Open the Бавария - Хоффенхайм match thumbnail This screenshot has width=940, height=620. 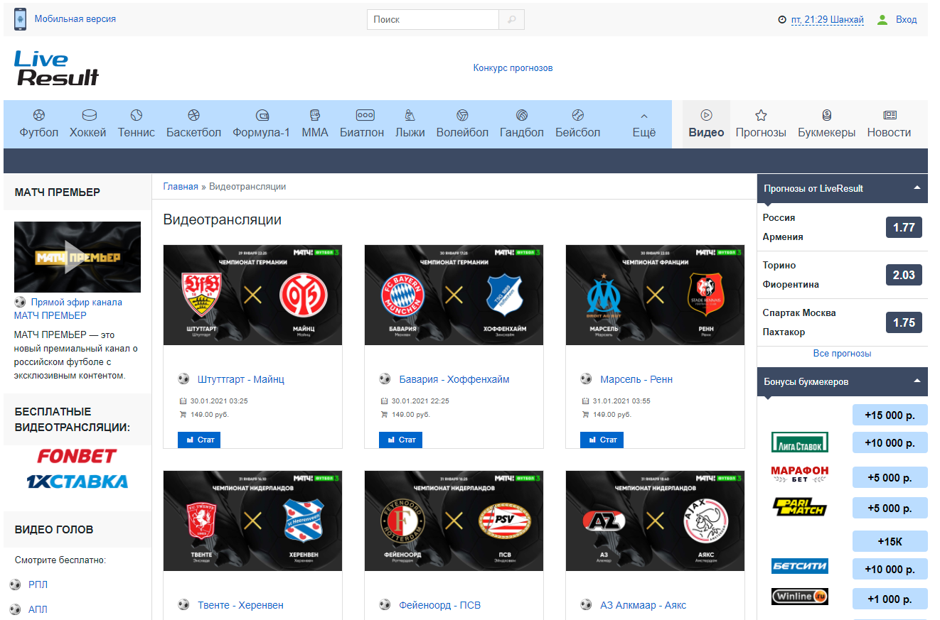pyautogui.click(x=454, y=295)
